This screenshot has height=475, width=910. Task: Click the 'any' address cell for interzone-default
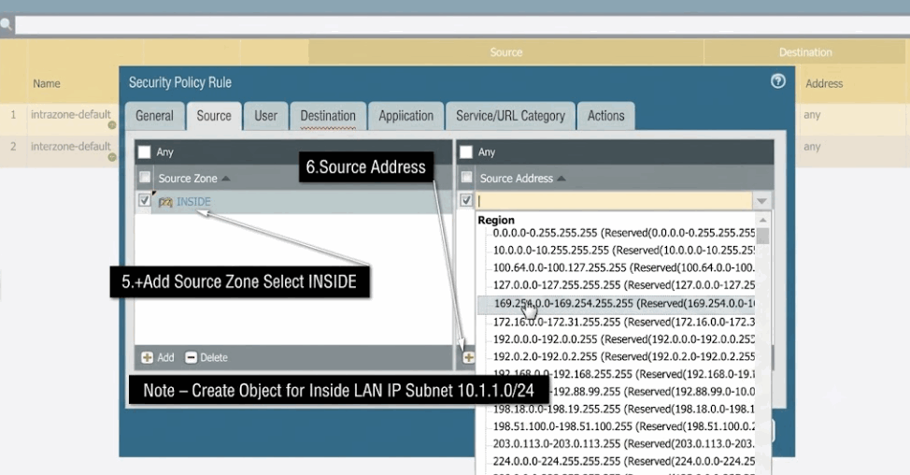(x=812, y=146)
